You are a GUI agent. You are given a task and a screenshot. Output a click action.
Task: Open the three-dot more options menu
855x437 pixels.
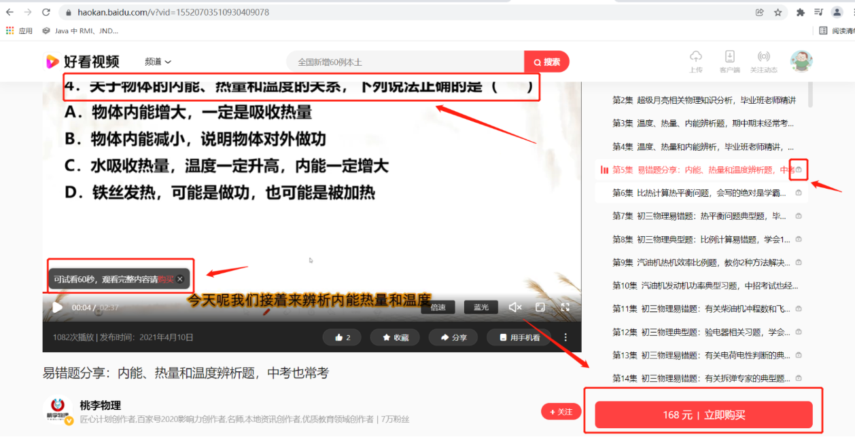(565, 337)
